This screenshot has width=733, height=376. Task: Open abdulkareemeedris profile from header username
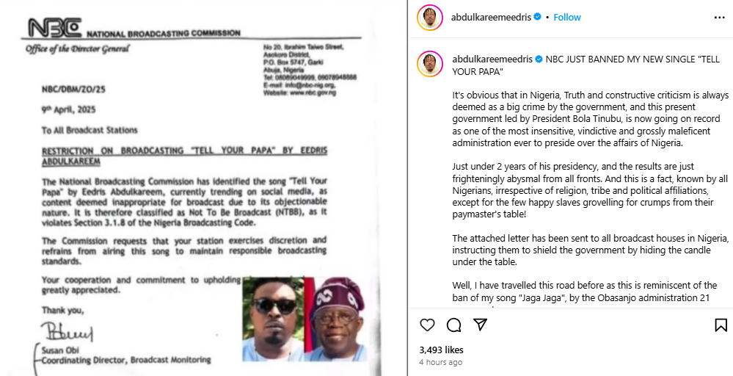[491, 18]
